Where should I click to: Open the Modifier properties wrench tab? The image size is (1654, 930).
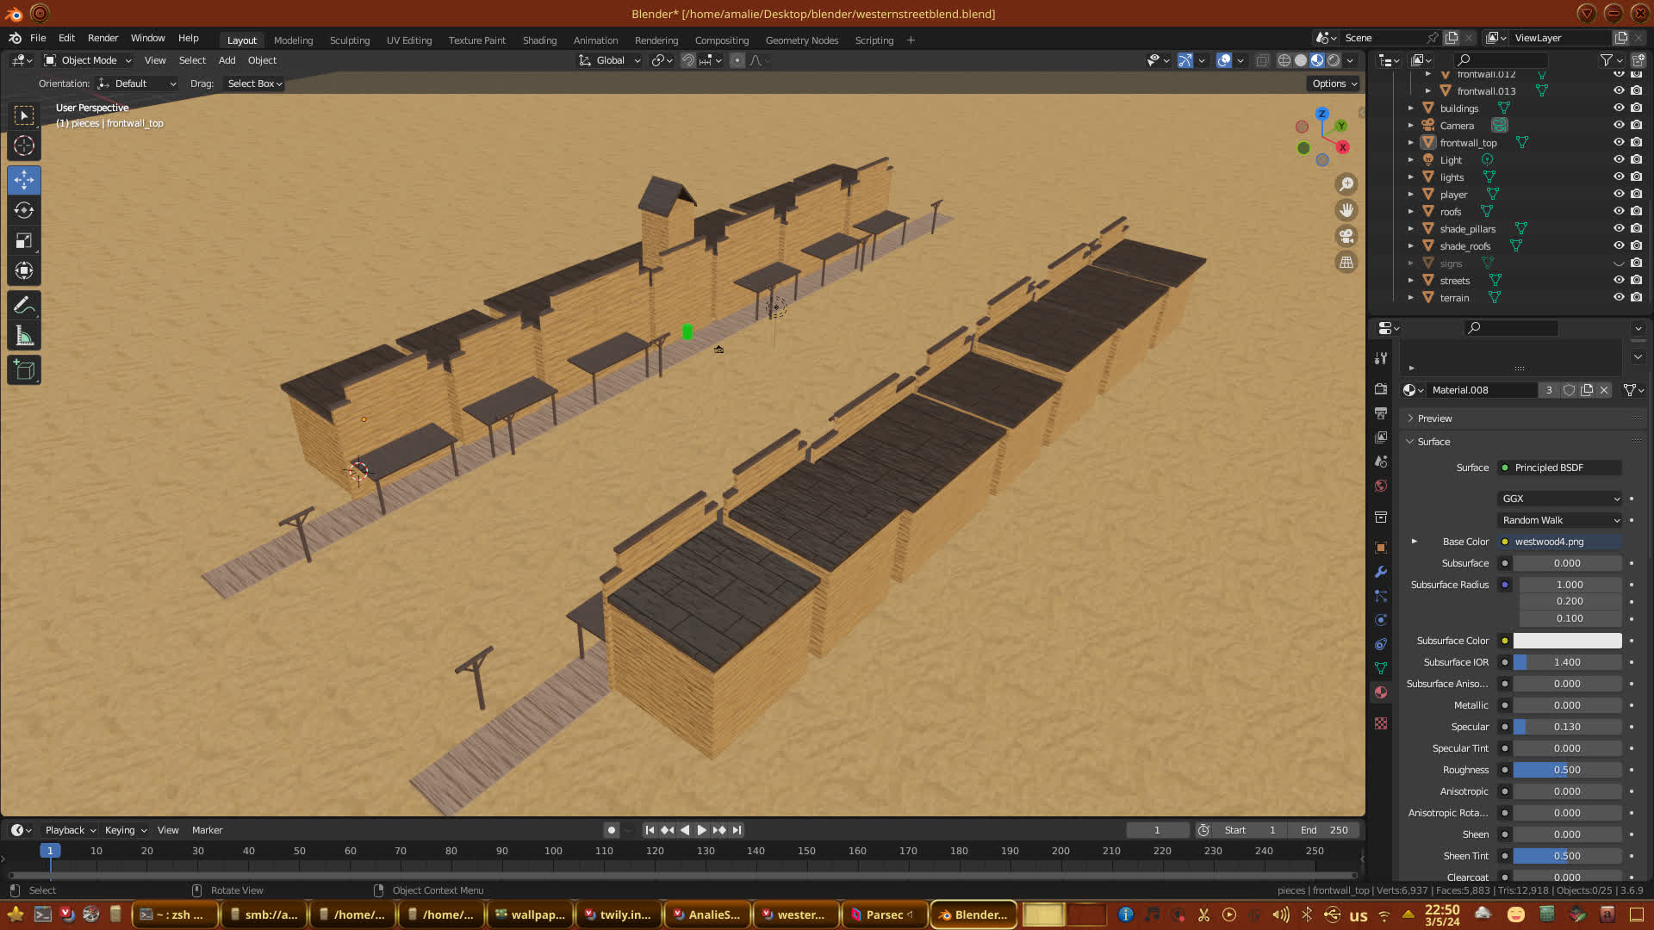tap(1381, 572)
